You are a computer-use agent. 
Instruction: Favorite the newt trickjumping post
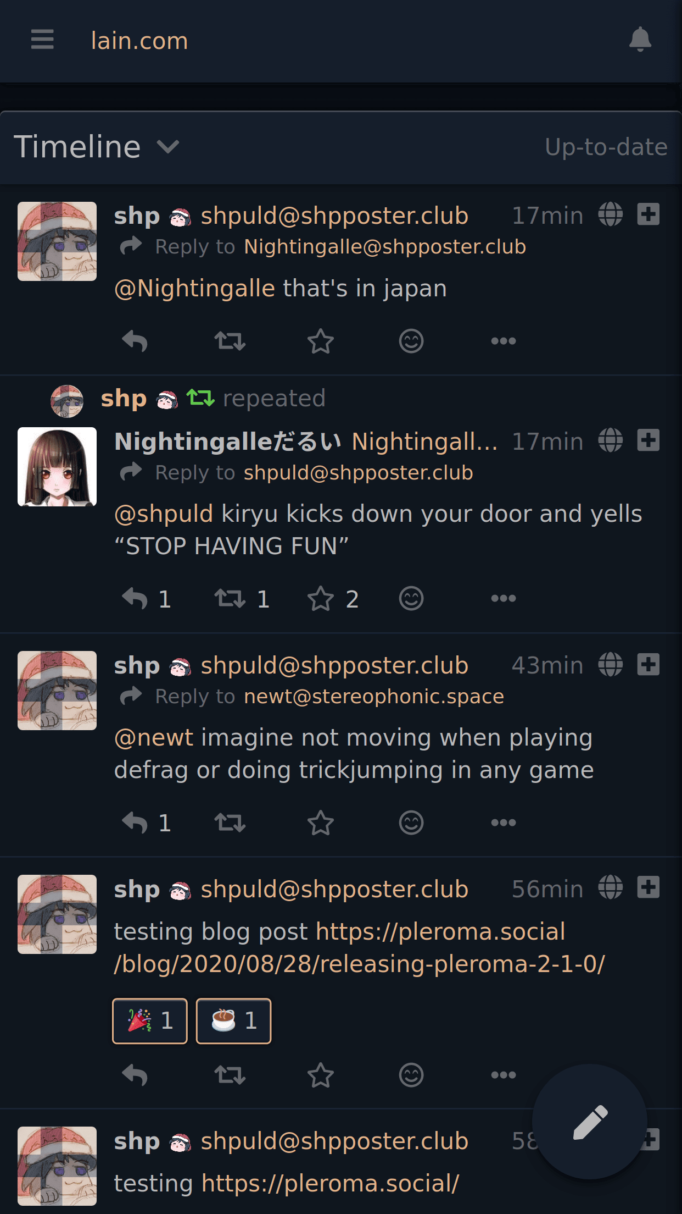pyautogui.click(x=321, y=823)
